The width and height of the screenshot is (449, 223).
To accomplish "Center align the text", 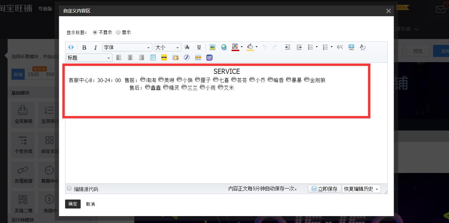I will pyautogui.click(x=130, y=58).
